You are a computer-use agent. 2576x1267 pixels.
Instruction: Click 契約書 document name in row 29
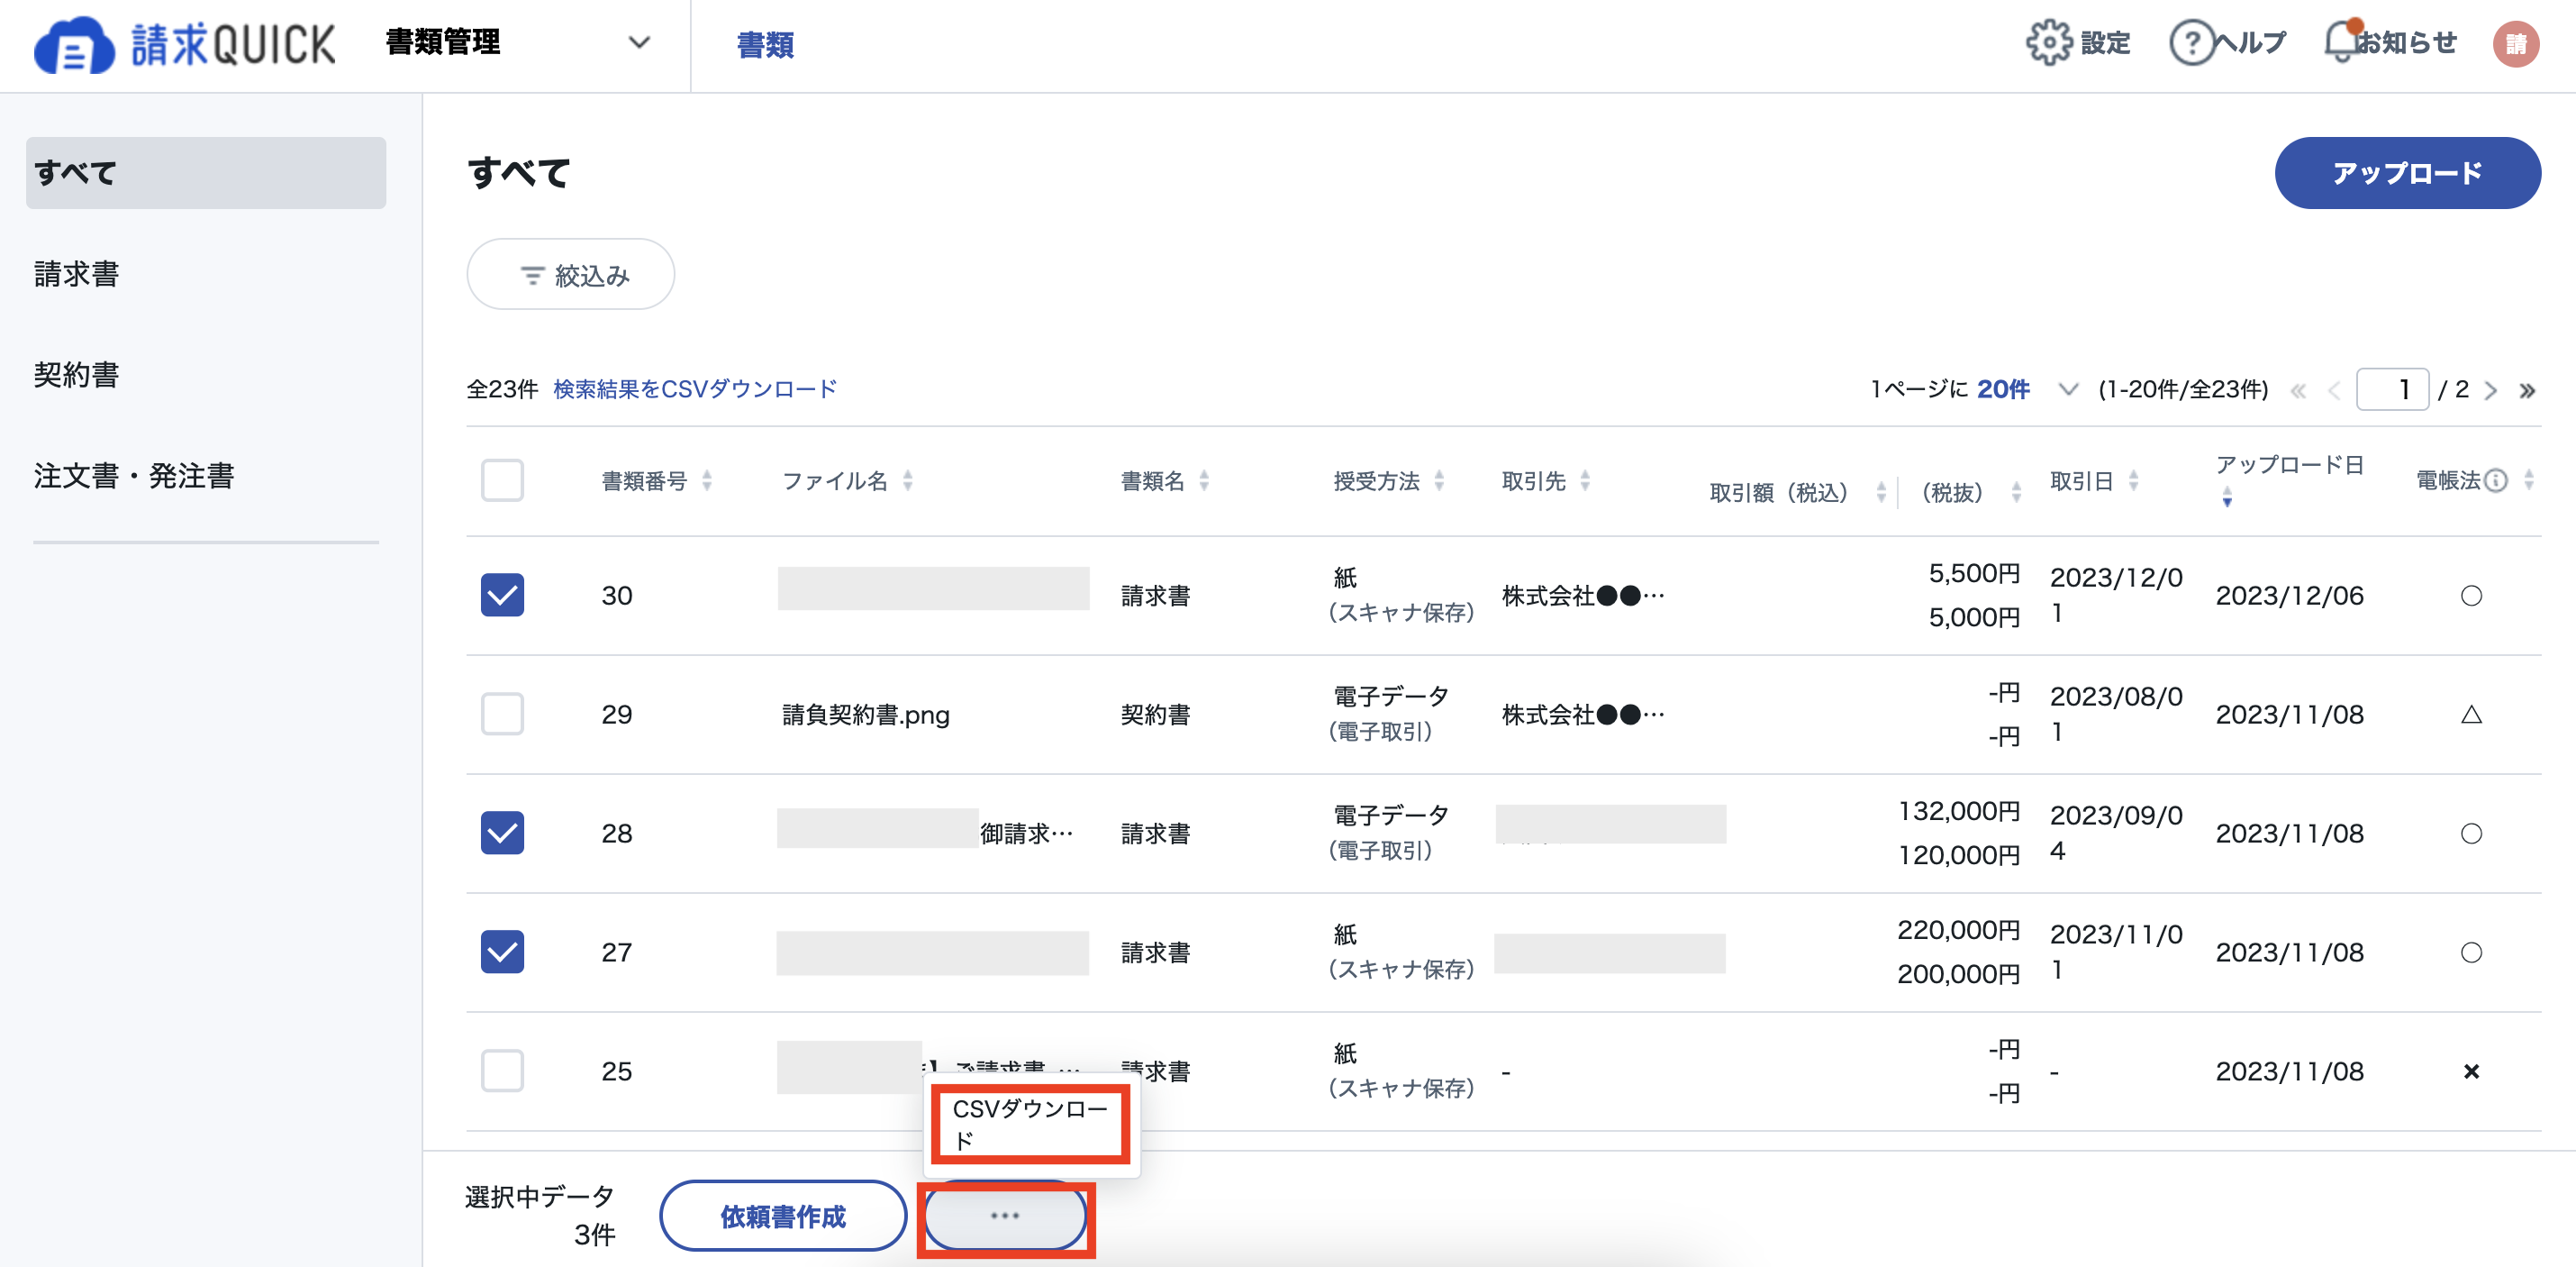point(1155,715)
